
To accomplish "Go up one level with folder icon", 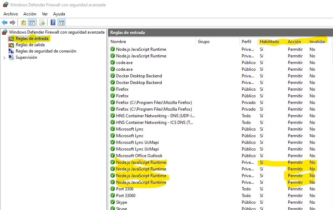I will [x=23, y=22].
